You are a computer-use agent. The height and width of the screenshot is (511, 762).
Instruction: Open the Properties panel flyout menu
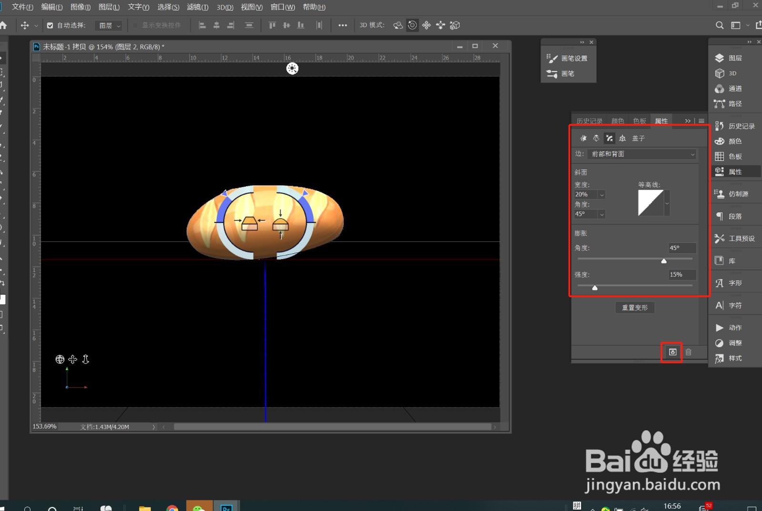point(701,121)
